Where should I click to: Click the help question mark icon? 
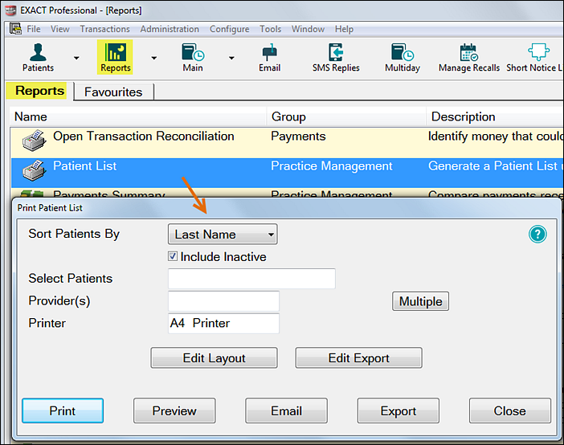click(x=537, y=235)
